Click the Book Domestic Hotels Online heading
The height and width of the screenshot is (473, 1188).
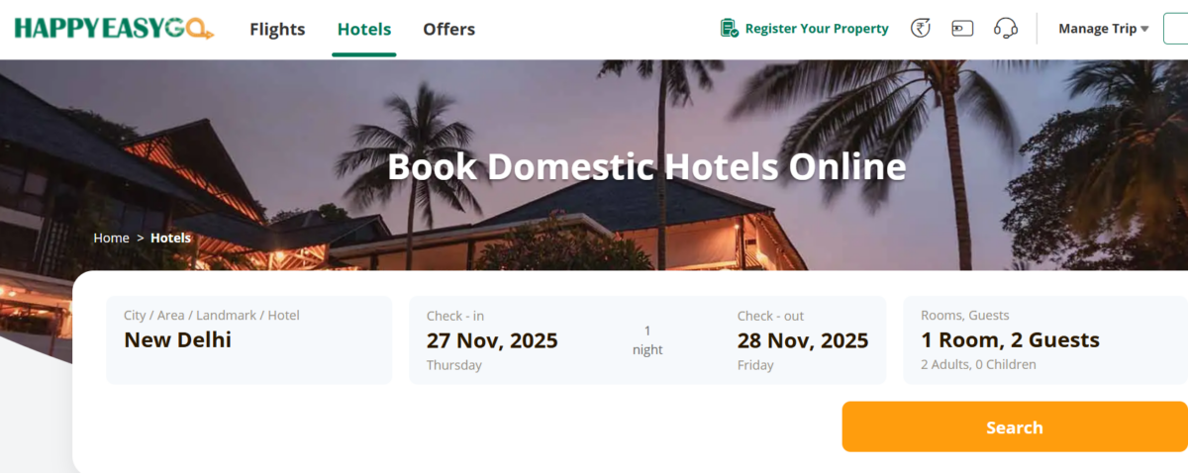click(x=646, y=166)
